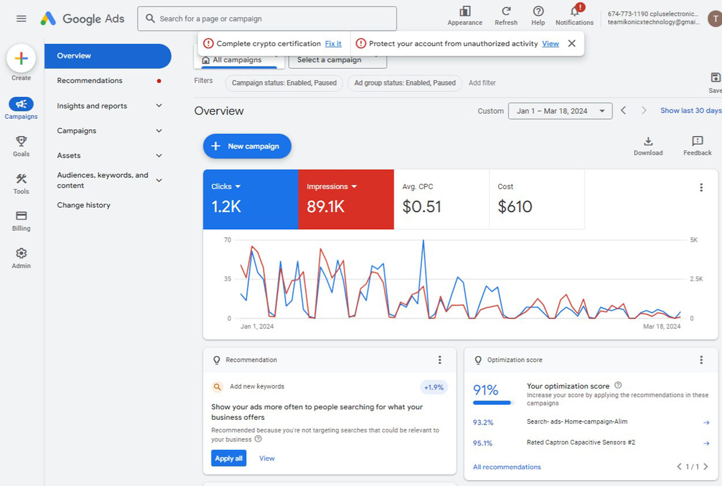722x486 pixels.
Task: Click the Google Ads logo
Action: point(82,18)
